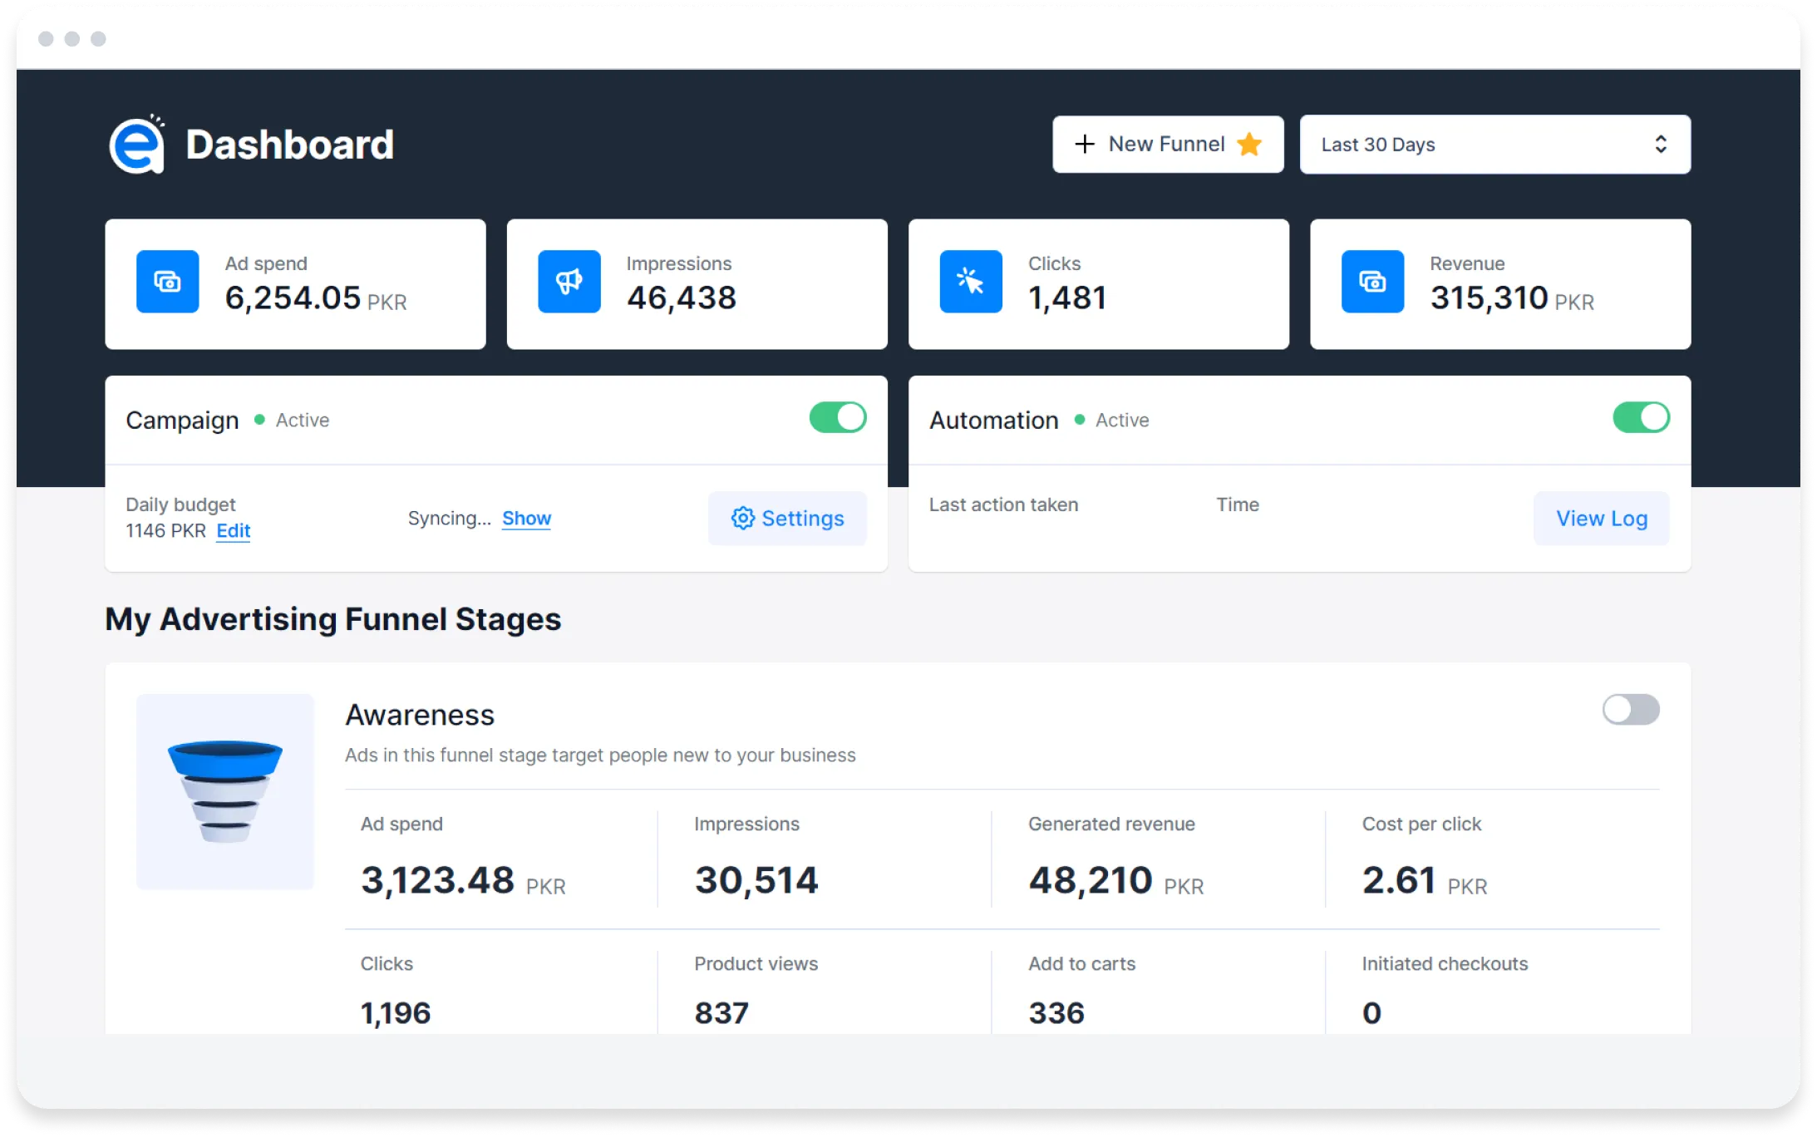Click the chevron on the date selector
The image size is (1817, 1137).
tap(1662, 144)
